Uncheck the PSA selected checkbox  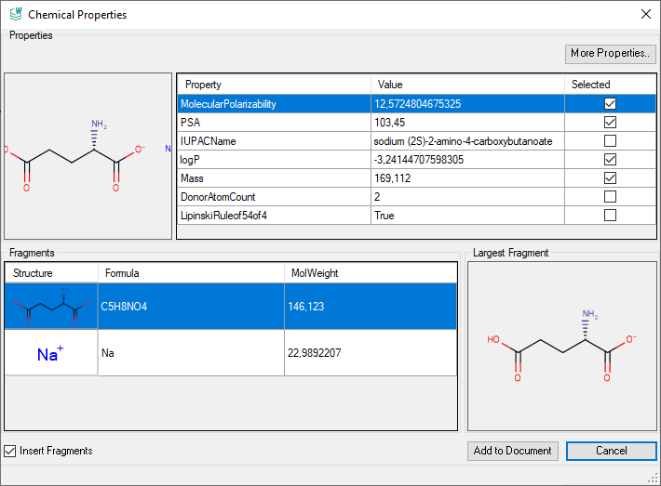coord(611,123)
